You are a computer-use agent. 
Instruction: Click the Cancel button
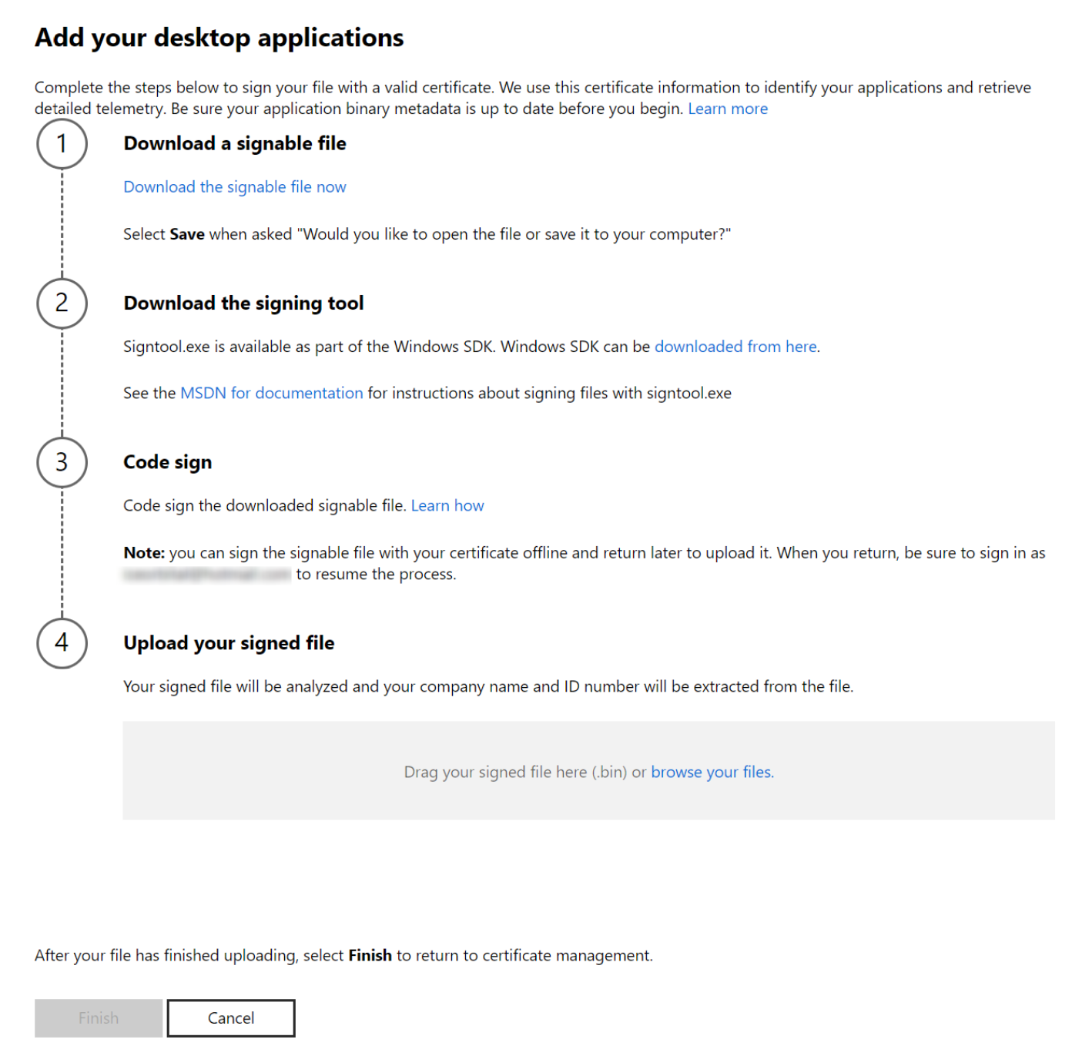pyautogui.click(x=230, y=1017)
